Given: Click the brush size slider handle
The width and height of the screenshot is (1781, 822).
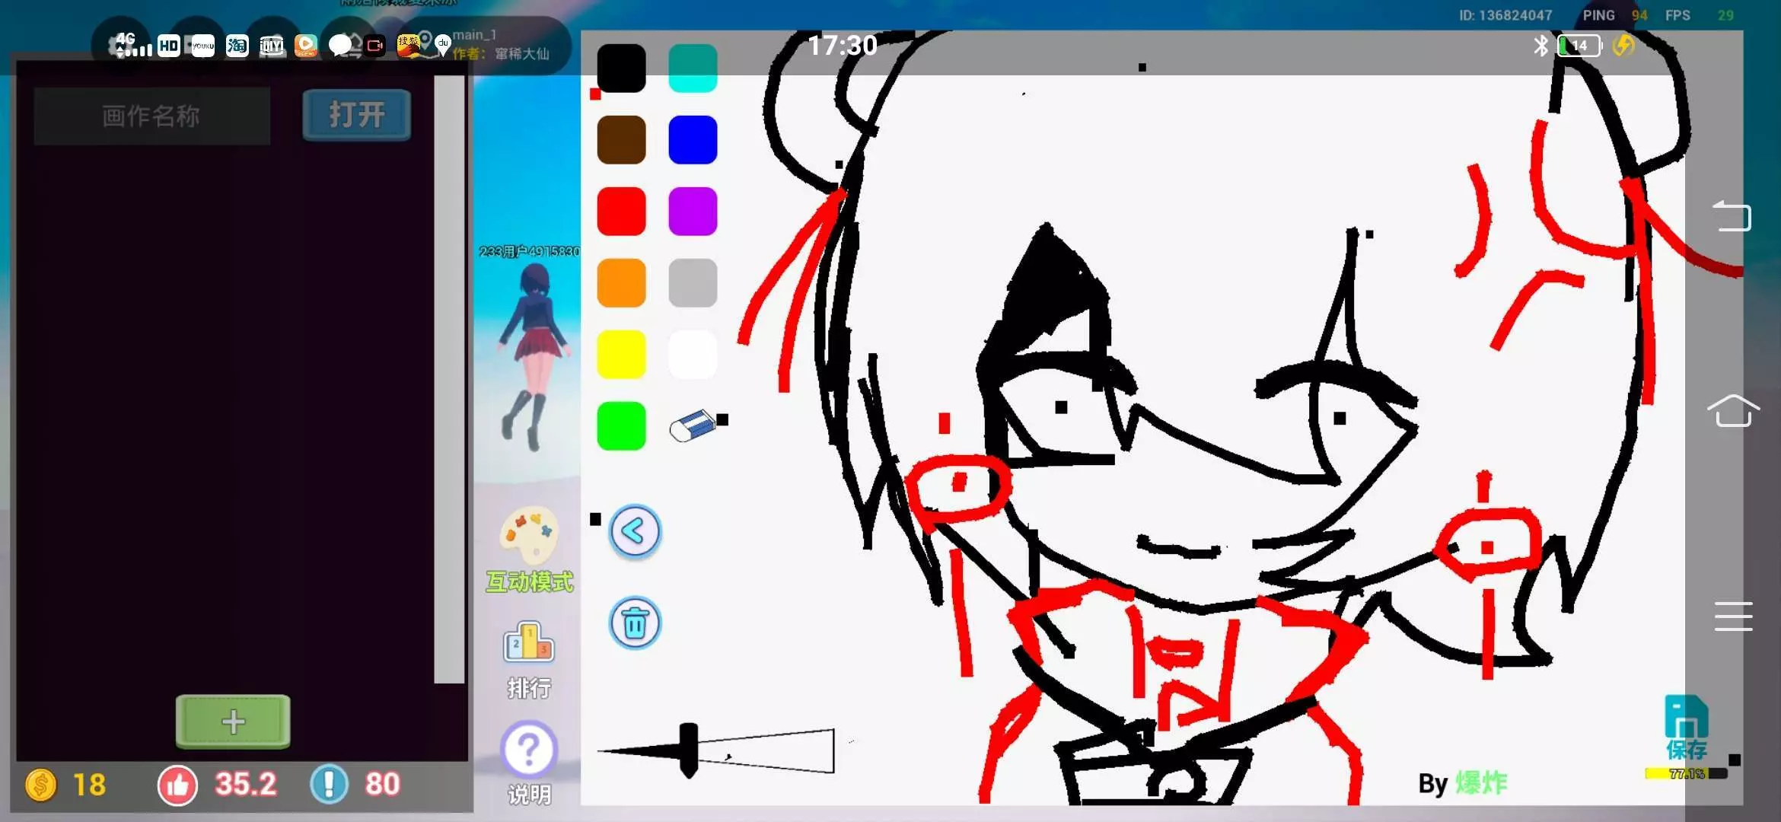Looking at the screenshot, I should point(688,750).
